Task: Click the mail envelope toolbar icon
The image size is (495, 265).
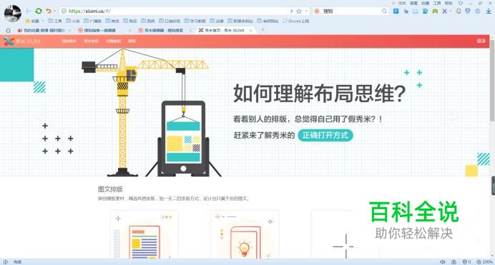Action: point(416,11)
